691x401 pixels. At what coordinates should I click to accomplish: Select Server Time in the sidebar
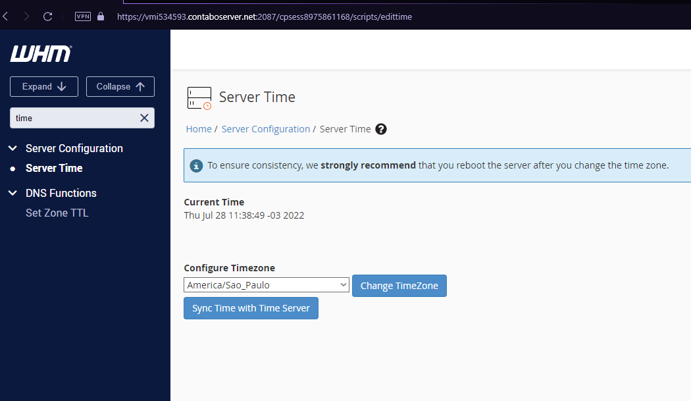click(x=54, y=169)
